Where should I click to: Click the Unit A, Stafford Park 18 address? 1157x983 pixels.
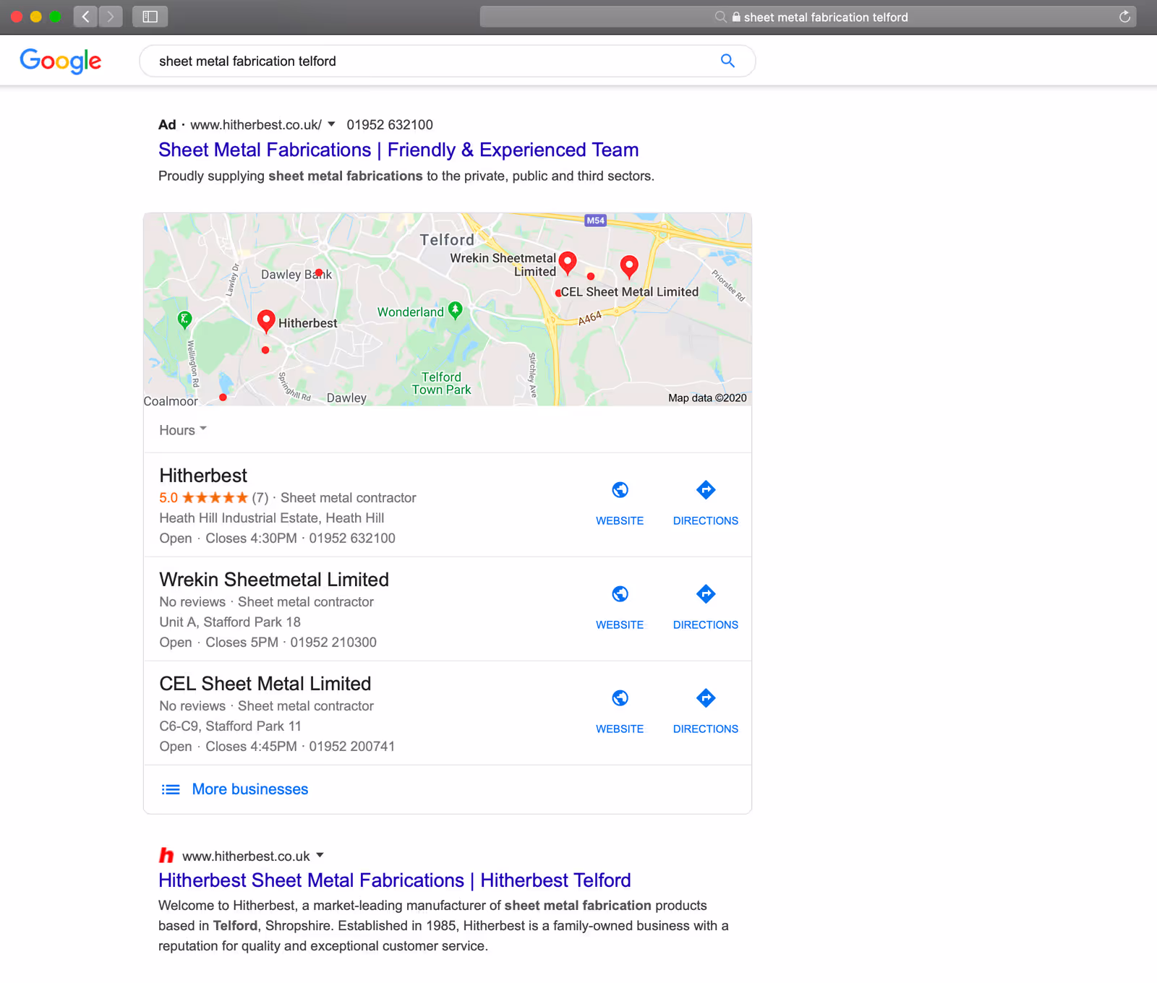[x=230, y=622]
